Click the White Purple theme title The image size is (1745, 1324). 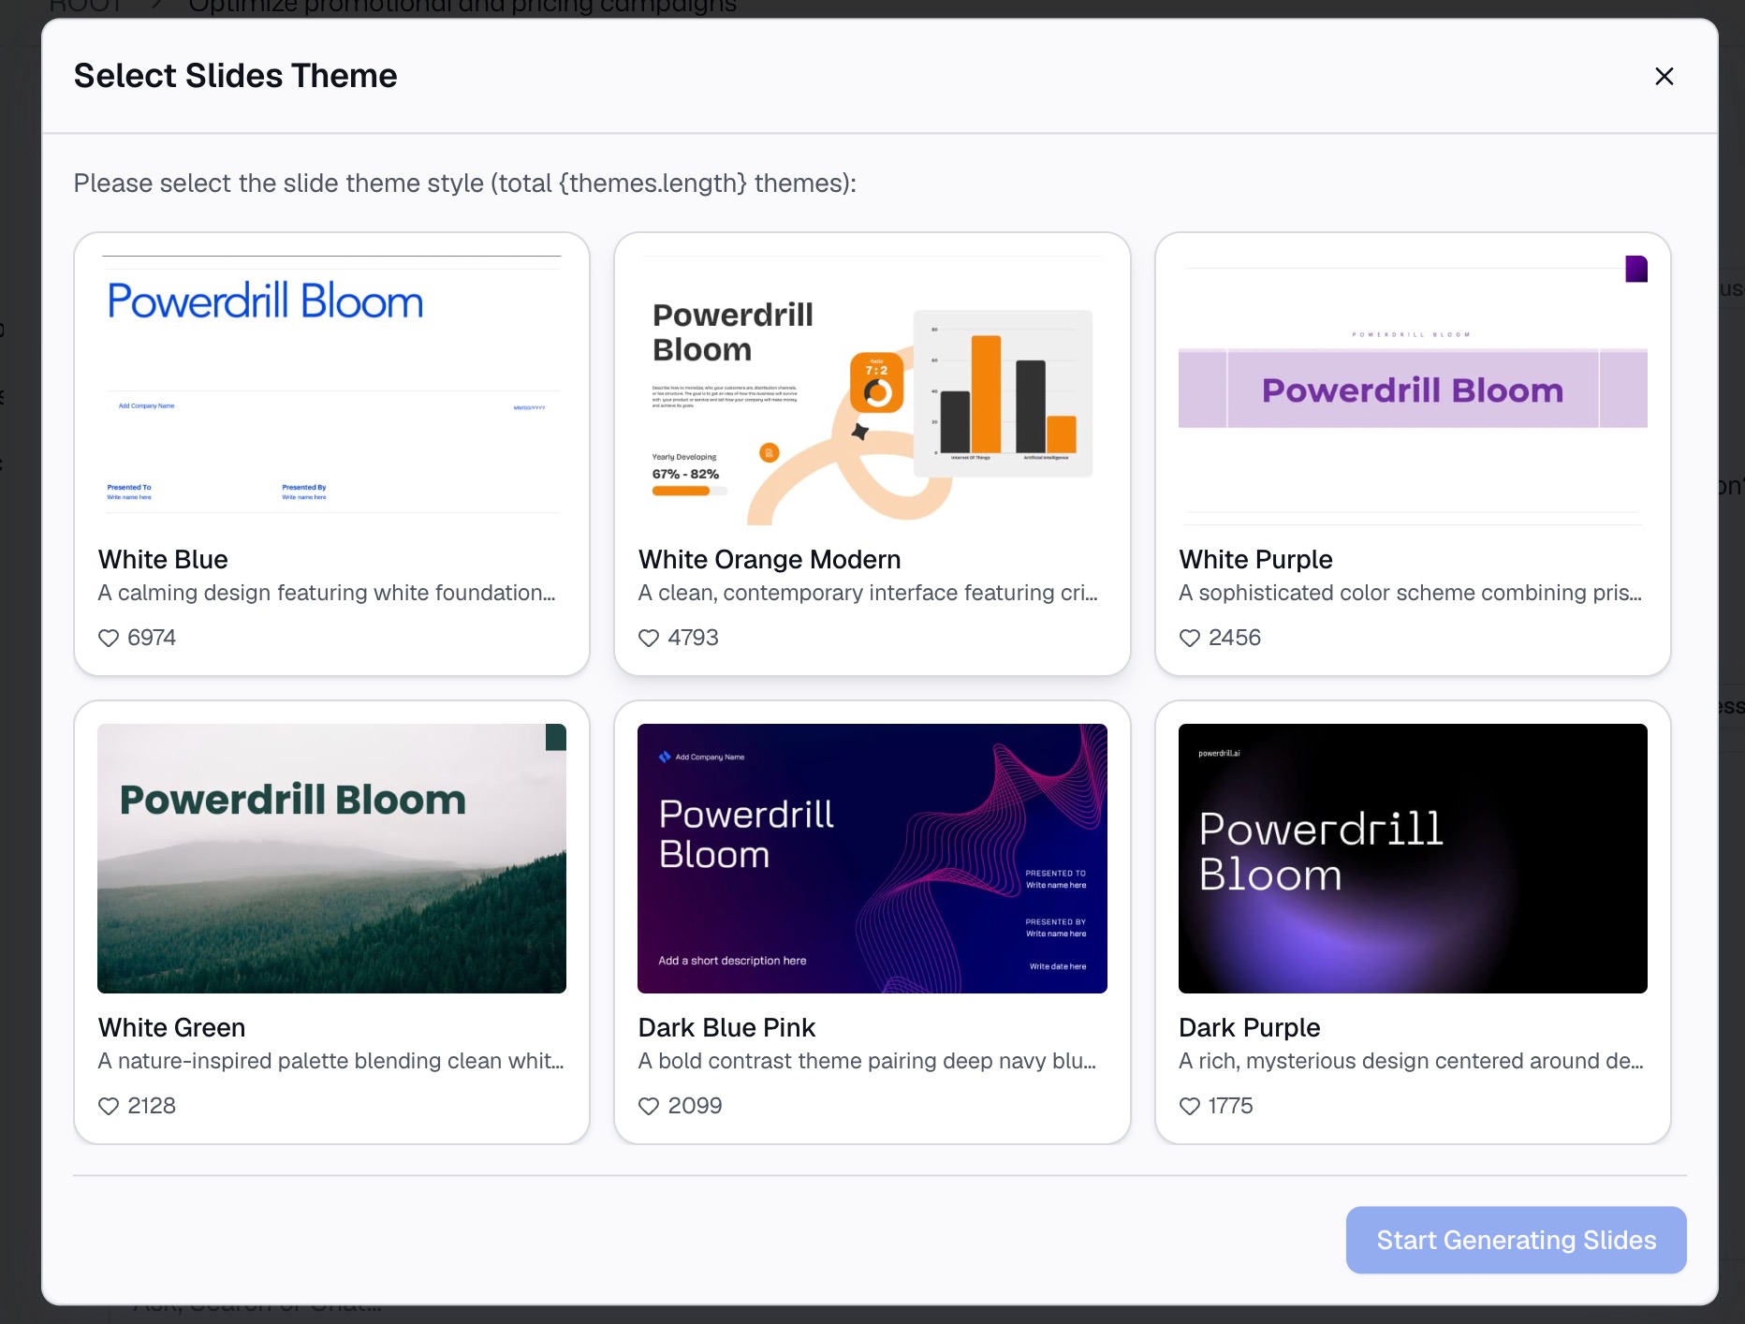1255,559
